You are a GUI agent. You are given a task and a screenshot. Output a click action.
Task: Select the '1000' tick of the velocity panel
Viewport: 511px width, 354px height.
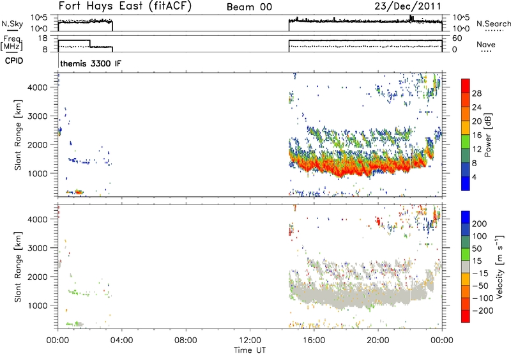(38, 305)
